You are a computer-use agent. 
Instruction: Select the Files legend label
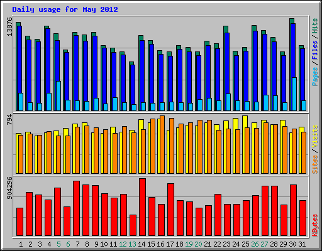(x=315, y=50)
